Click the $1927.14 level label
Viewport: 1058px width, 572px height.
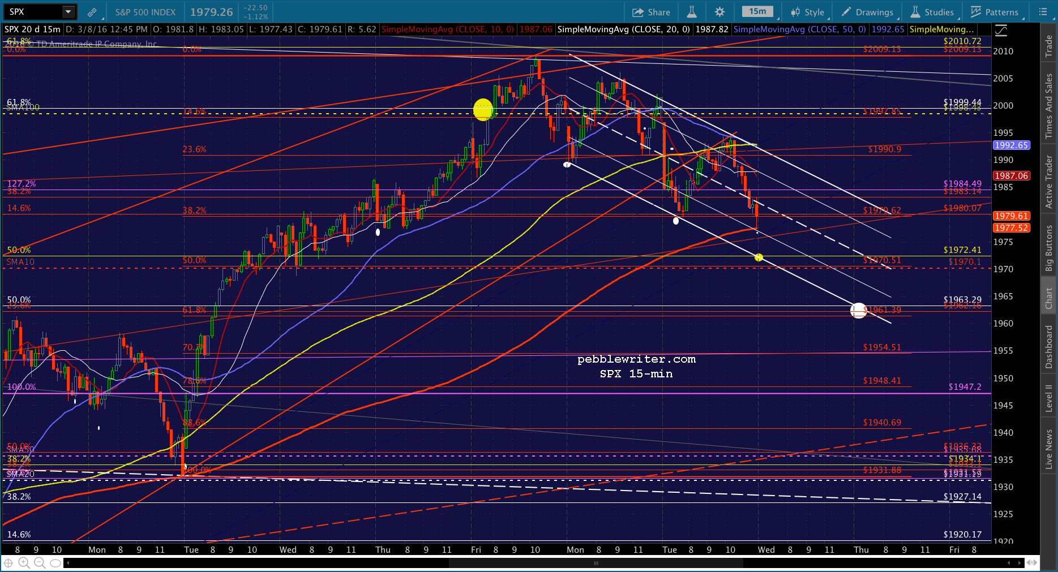click(x=962, y=497)
